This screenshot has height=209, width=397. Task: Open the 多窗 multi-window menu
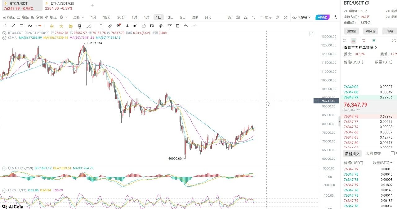[x=37, y=17]
